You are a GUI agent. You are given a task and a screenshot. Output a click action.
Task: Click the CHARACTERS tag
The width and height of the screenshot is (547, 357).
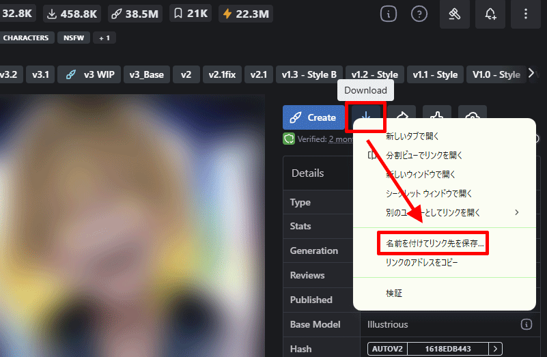[26, 38]
